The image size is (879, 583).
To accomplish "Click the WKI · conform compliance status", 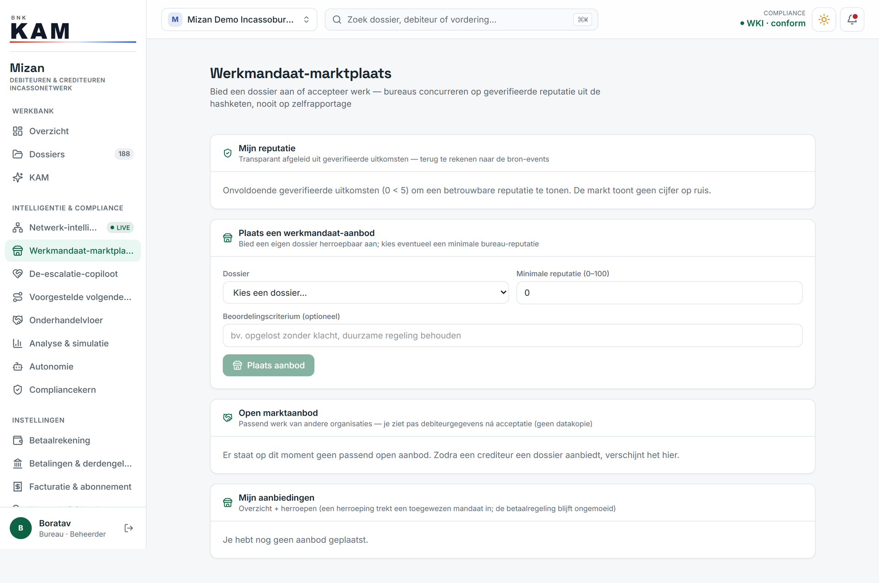I will [x=772, y=23].
